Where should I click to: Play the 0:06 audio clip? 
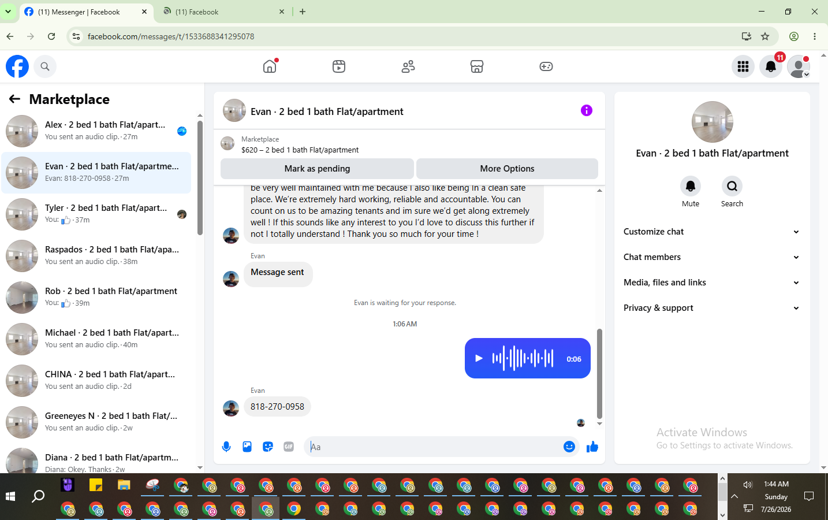click(x=479, y=358)
